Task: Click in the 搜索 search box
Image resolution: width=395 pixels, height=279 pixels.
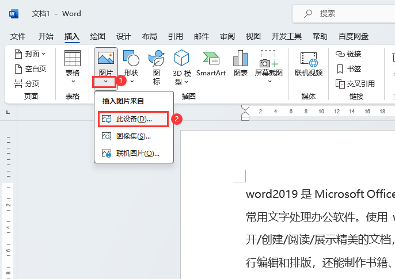Action: click(x=344, y=14)
